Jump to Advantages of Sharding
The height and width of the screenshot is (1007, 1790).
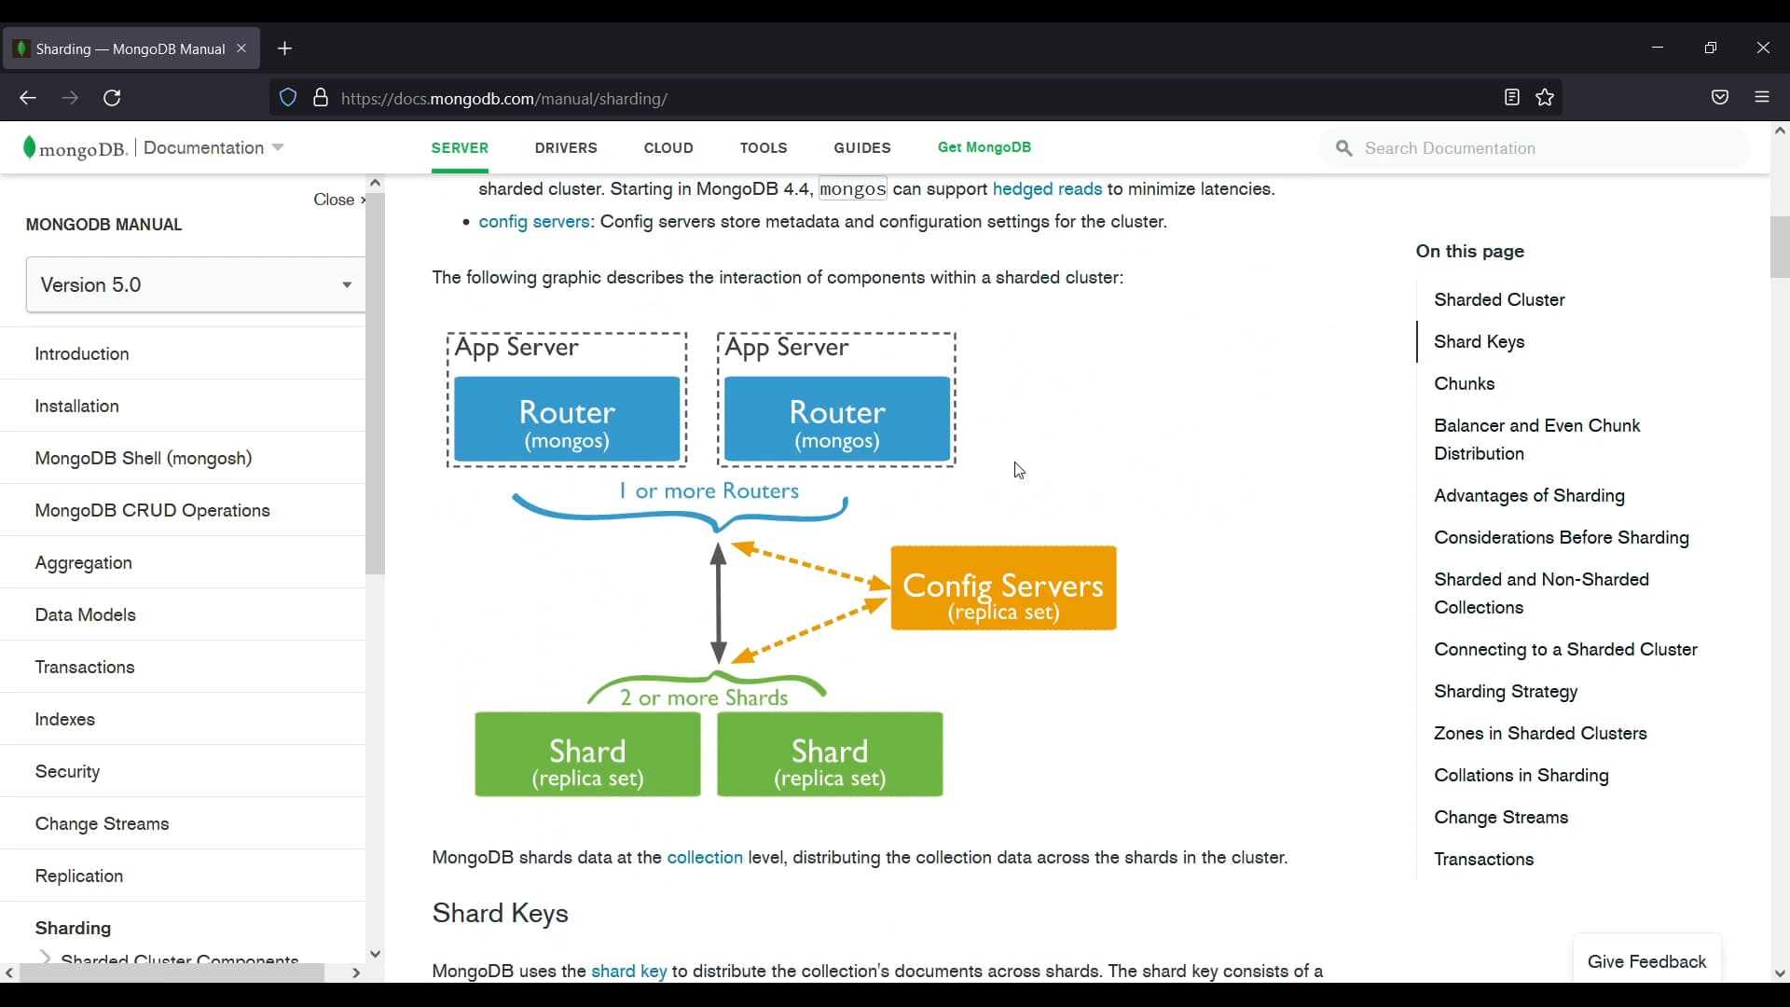(1529, 495)
